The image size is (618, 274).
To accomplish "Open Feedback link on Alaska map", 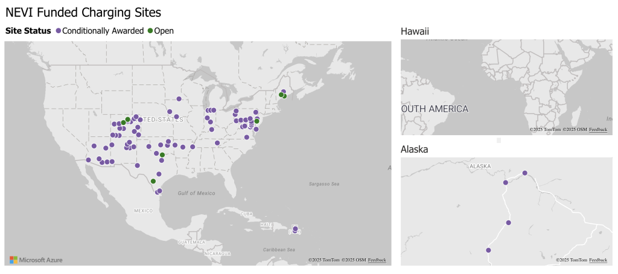I will click(598, 260).
